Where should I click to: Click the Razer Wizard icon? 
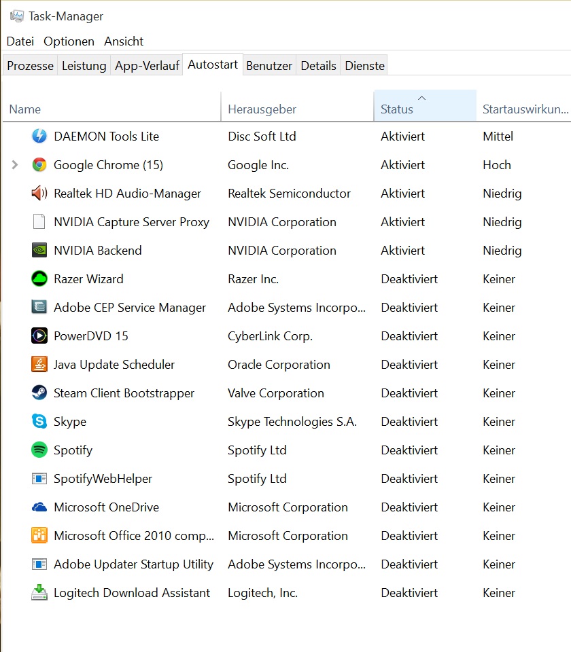(x=39, y=278)
